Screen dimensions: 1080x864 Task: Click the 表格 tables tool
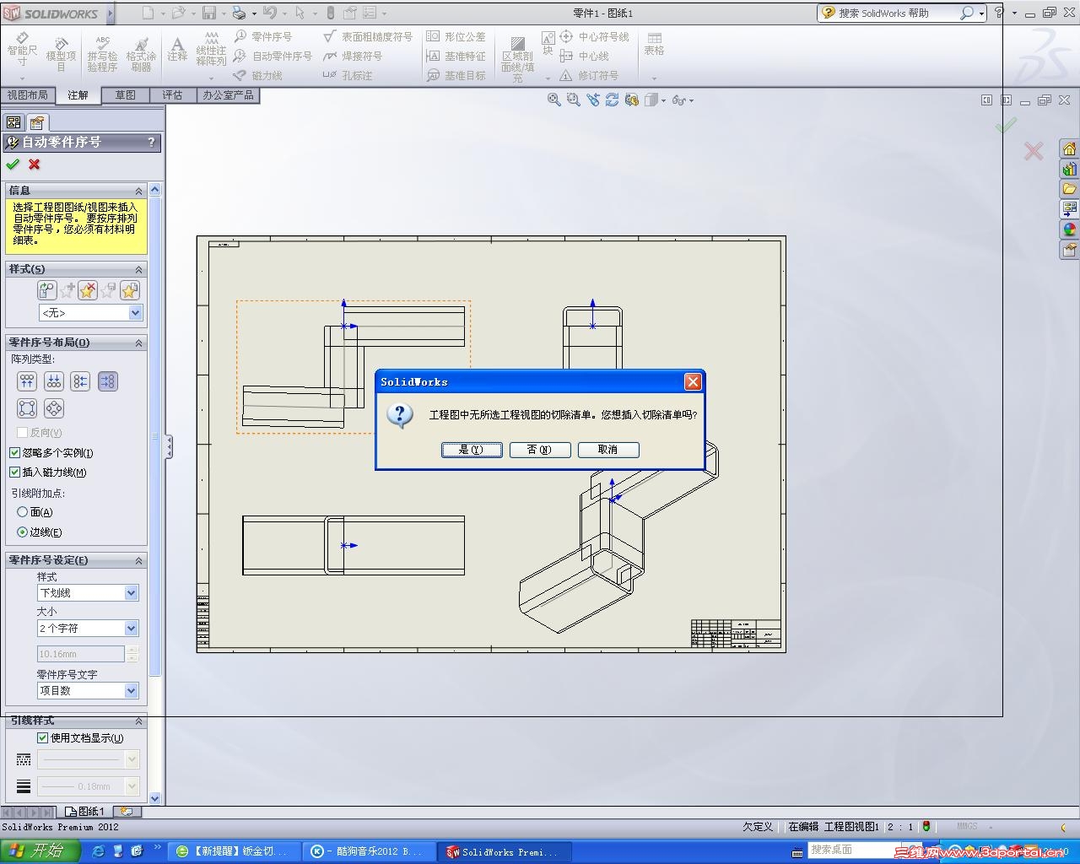(654, 45)
